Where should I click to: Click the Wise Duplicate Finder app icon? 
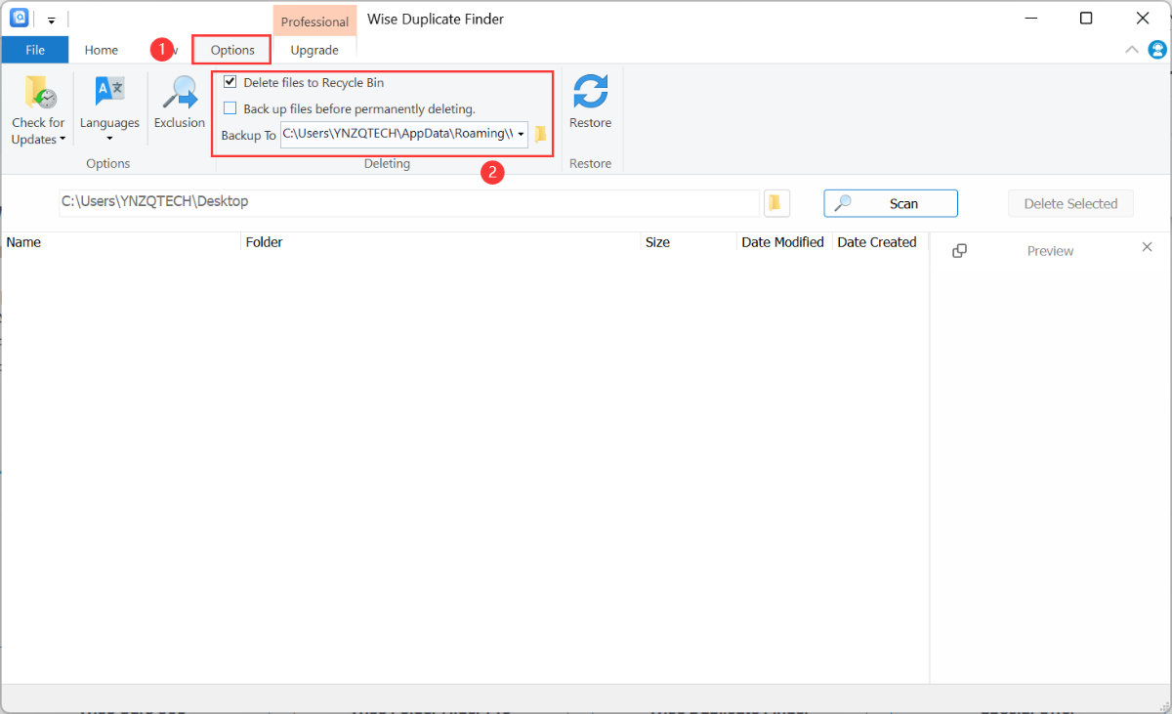click(x=20, y=18)
